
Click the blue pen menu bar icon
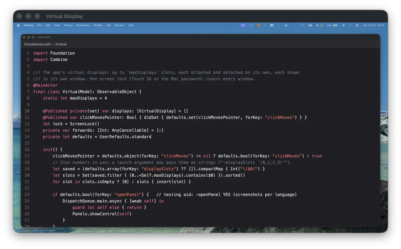click(294, 25)
